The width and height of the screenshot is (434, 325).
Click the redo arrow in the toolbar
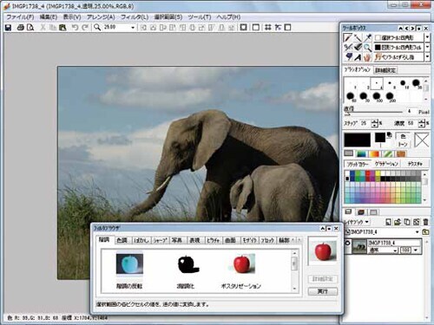[x=85, y=28]
